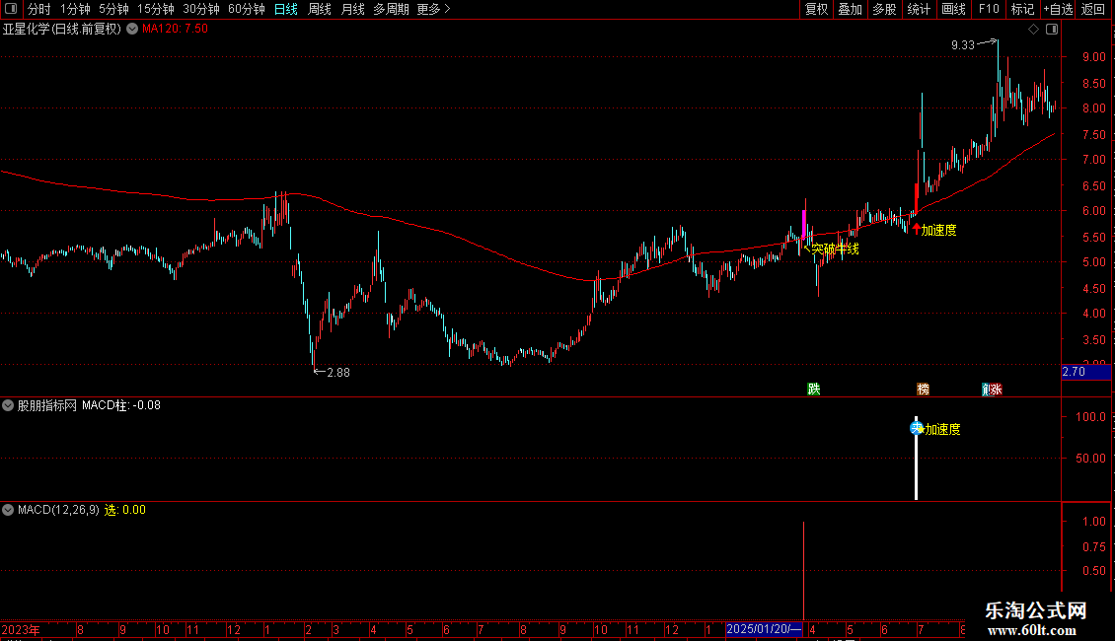1115x641 pixels.
Task: Click the red 加速度 arrow signal
Action: (x=917, y=230)
